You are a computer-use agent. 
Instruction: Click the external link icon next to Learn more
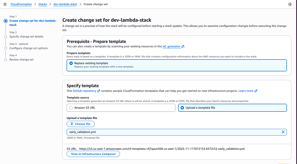click(x=256, y=91)
